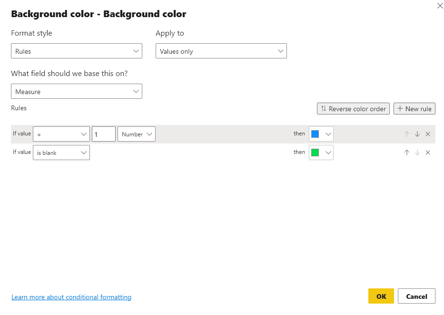
Task: Click the disabled up arrow on first rule
Action: 407,134
